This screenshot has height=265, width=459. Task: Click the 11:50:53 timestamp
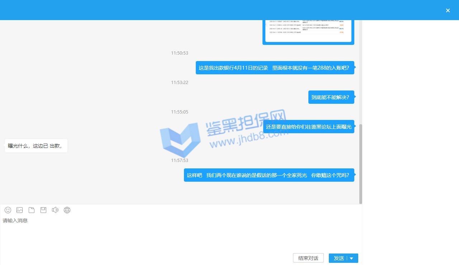(x=180, y=53)
